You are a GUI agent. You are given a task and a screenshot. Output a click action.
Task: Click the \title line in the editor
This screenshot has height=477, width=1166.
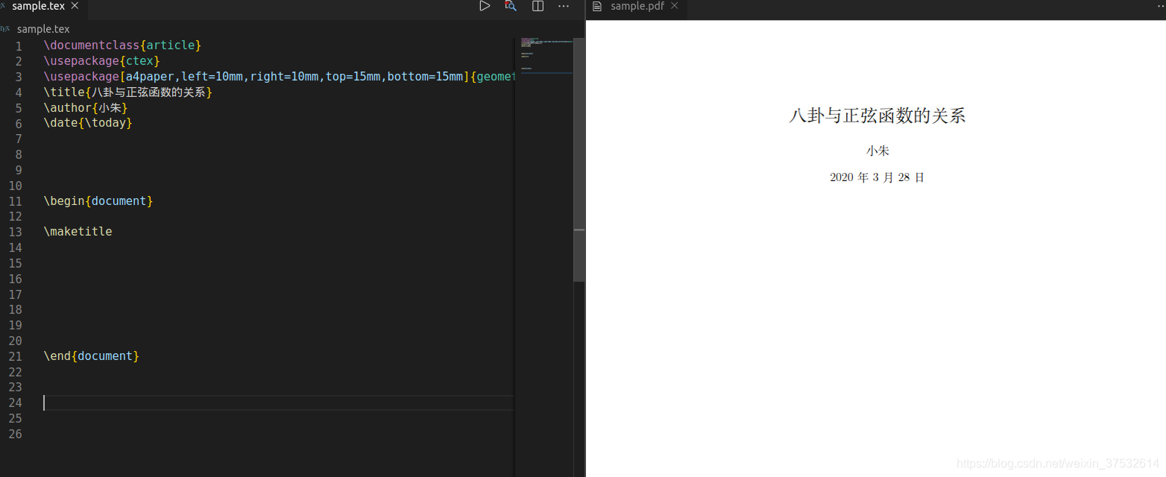pyautogui.click(x=128, y=92)
